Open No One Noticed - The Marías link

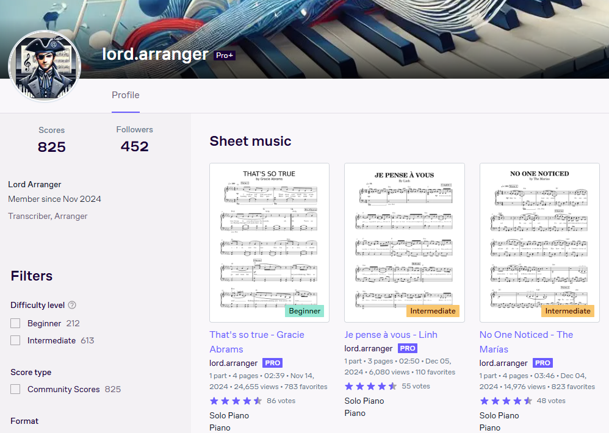click(526, 342)
